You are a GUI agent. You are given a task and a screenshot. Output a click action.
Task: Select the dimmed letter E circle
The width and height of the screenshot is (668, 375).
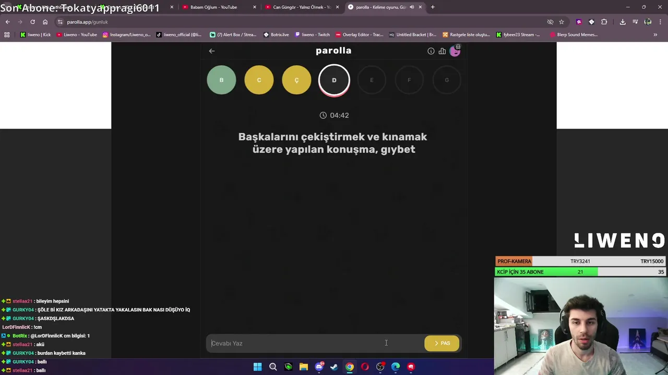click(372, 80)
